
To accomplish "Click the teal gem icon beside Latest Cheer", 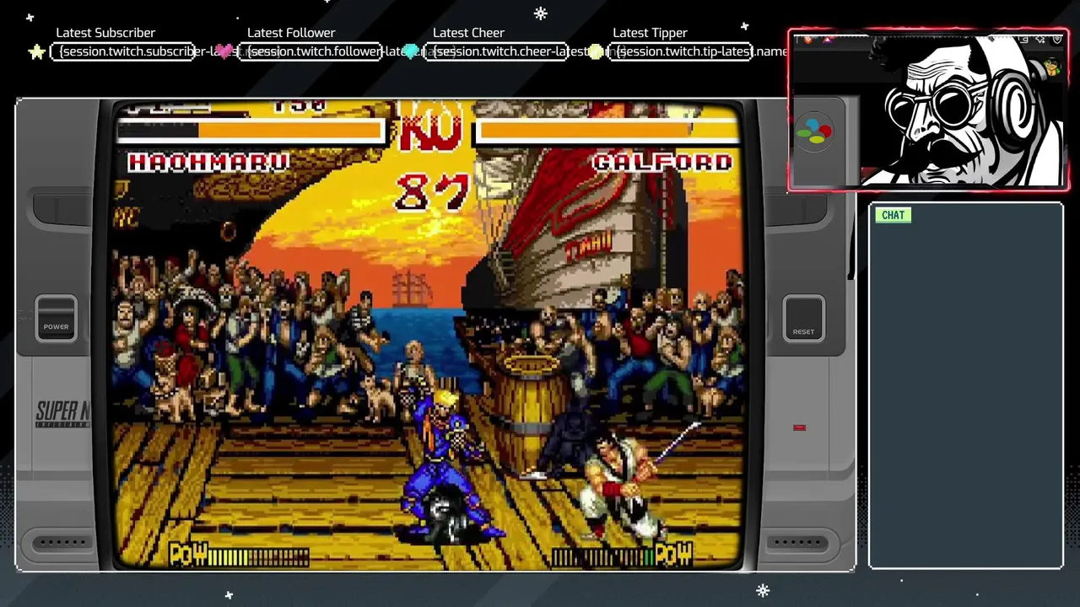I will pyautogui.click(x=413, y=51).
